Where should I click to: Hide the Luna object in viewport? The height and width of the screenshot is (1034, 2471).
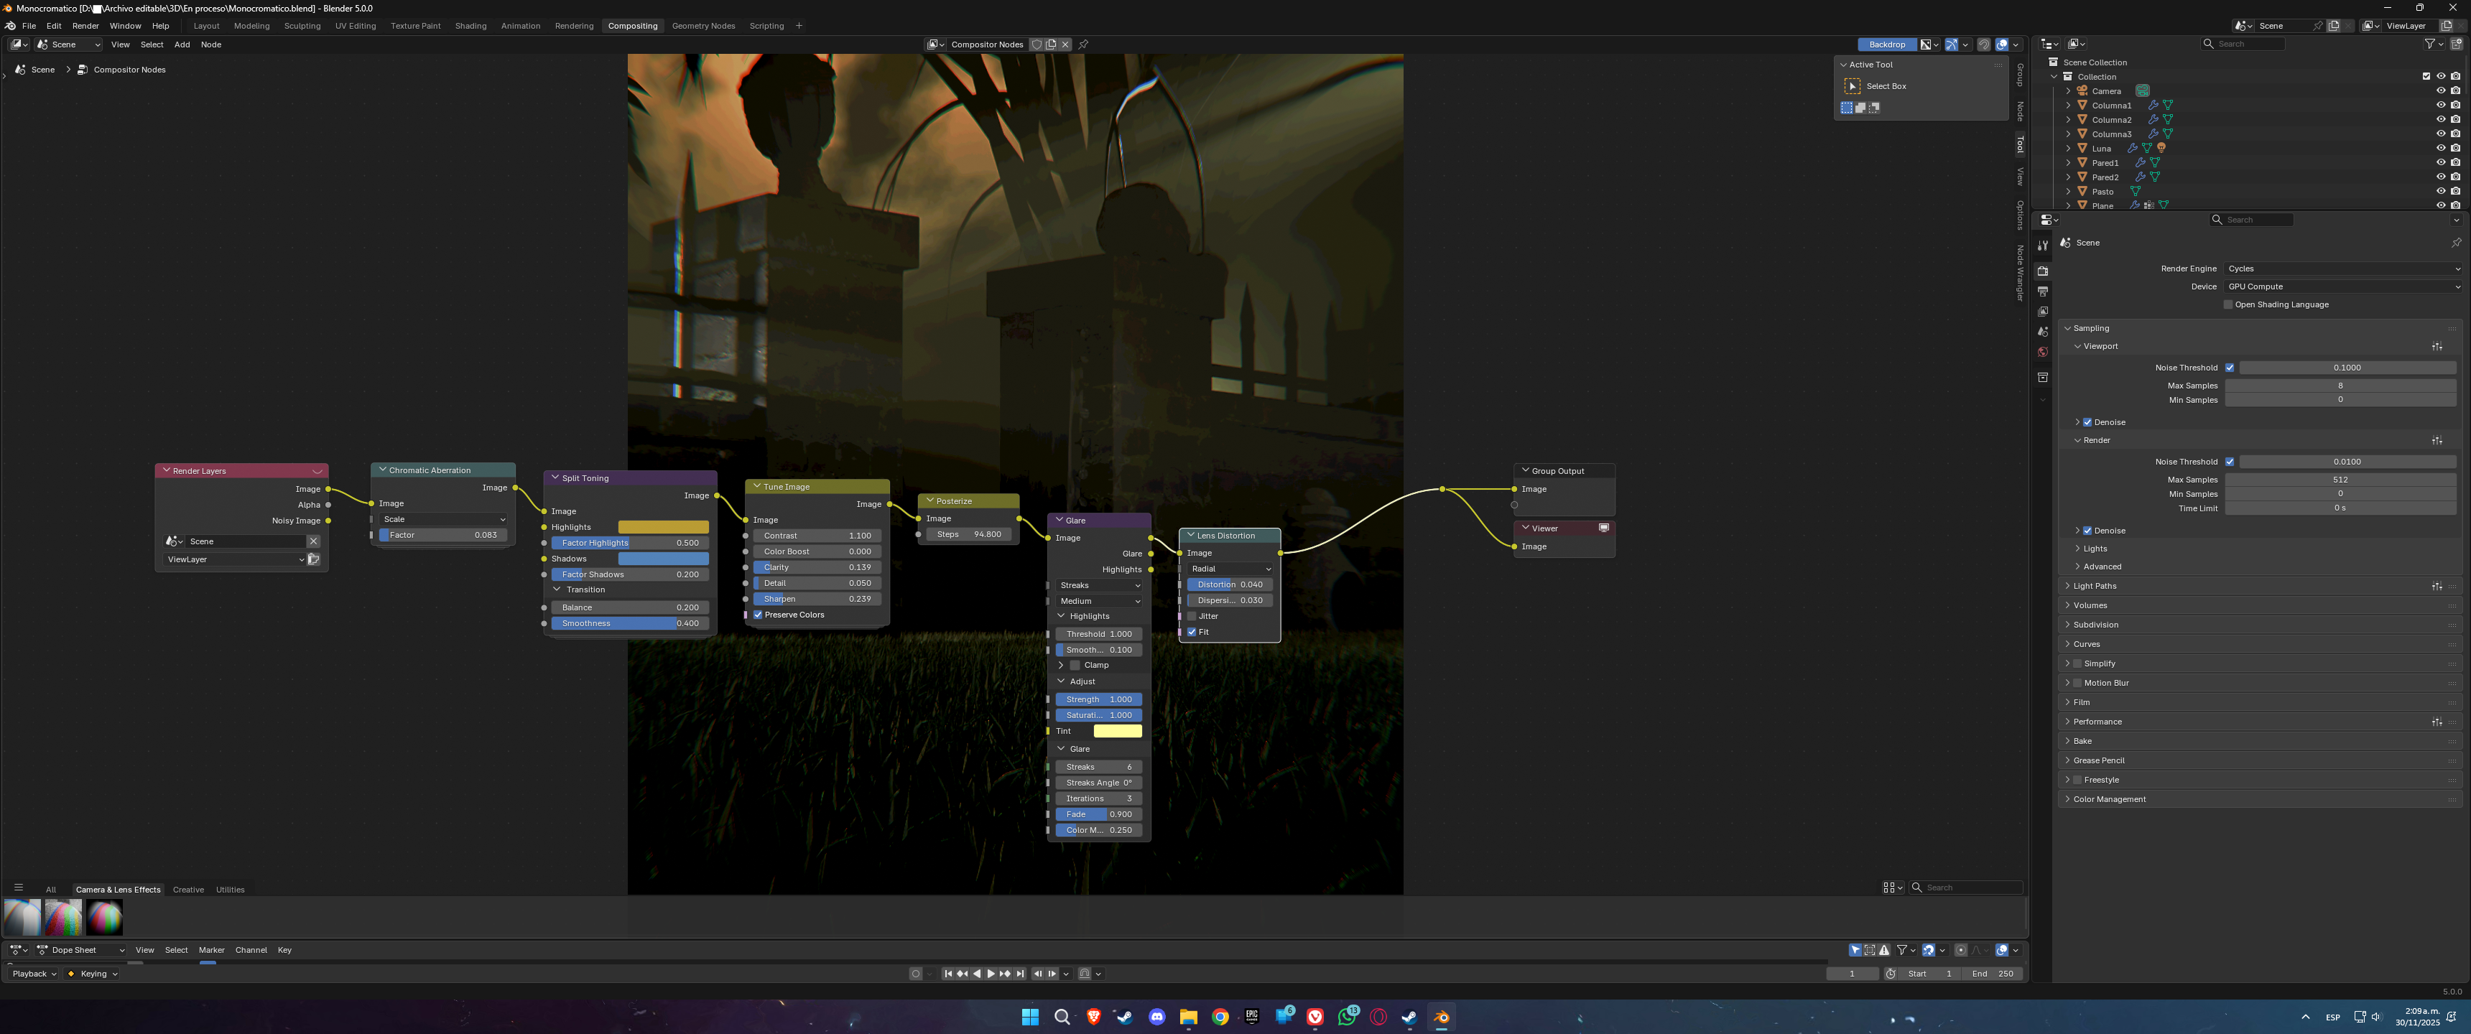click(x=2440, y=149)
